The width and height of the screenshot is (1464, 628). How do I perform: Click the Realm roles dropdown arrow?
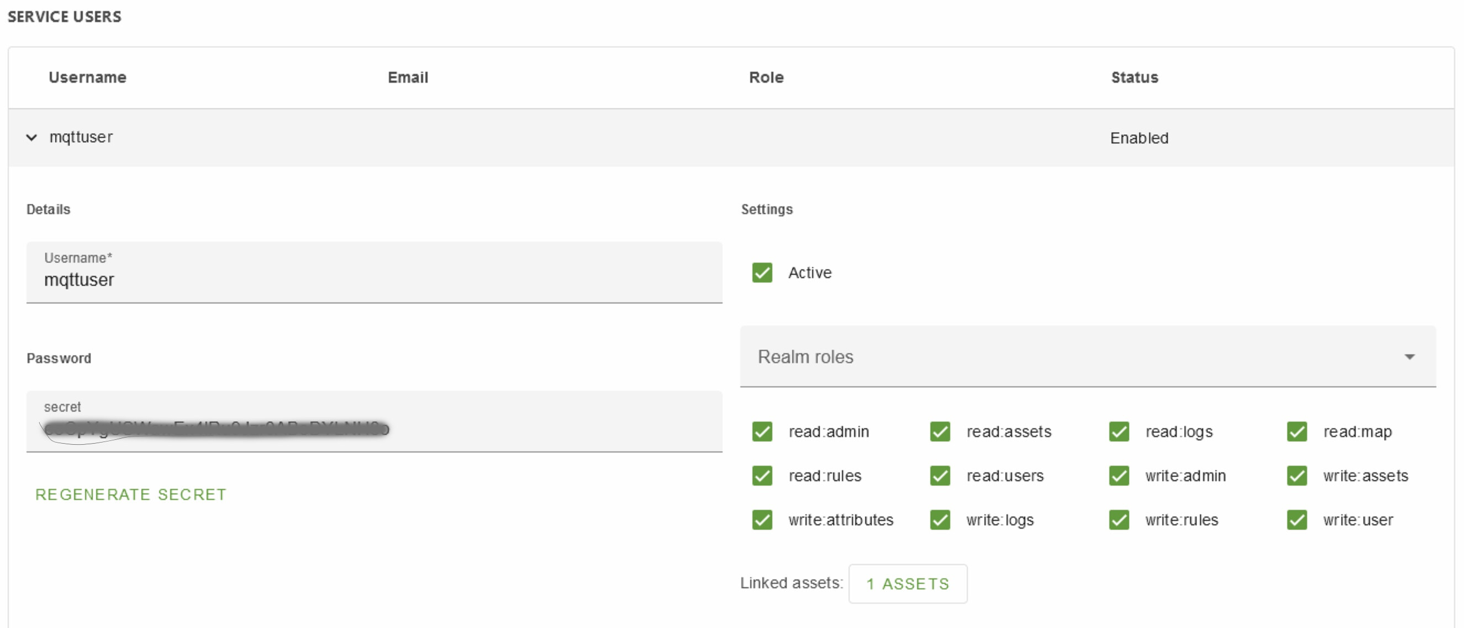(1409, 356)
